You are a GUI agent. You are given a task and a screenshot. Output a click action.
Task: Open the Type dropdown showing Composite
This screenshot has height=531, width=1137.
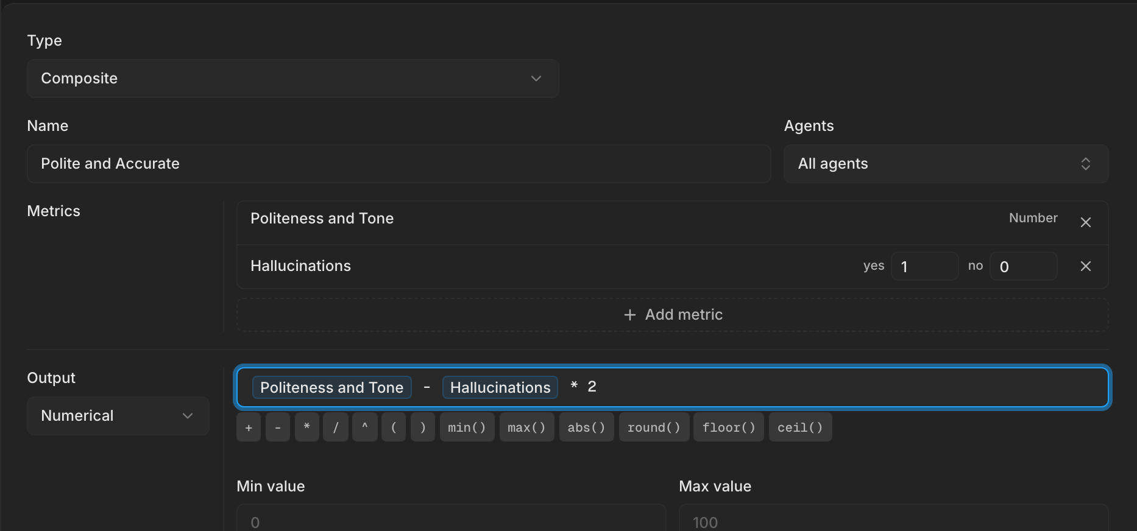point(293,79)
